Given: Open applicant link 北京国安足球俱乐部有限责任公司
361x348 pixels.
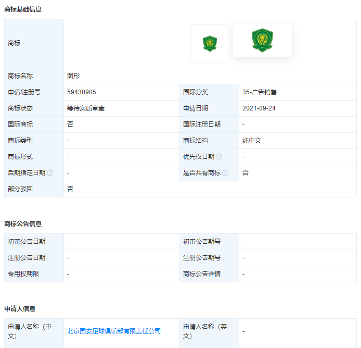Looking at the screenshot, I should (x=114, y=331).
